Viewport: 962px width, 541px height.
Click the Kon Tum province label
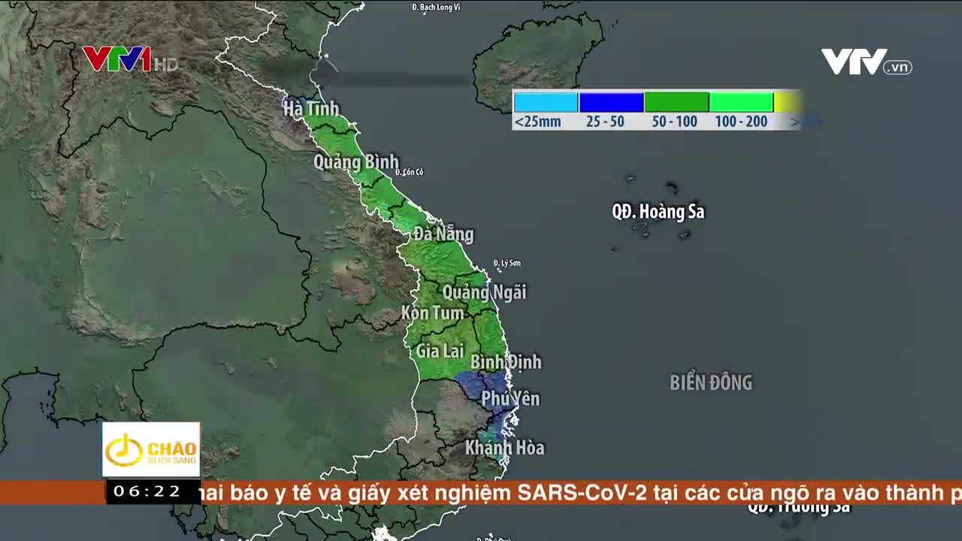coord(432,313)
